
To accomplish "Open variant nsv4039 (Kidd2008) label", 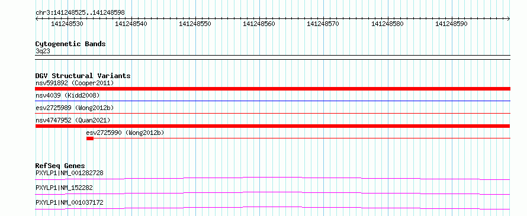I will (68, 95).
